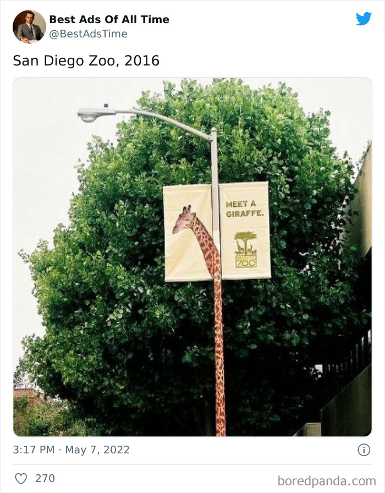Open the boredpanda.com watermark link
This screenshot has height=493, width=385.
[x=327, y=481]
